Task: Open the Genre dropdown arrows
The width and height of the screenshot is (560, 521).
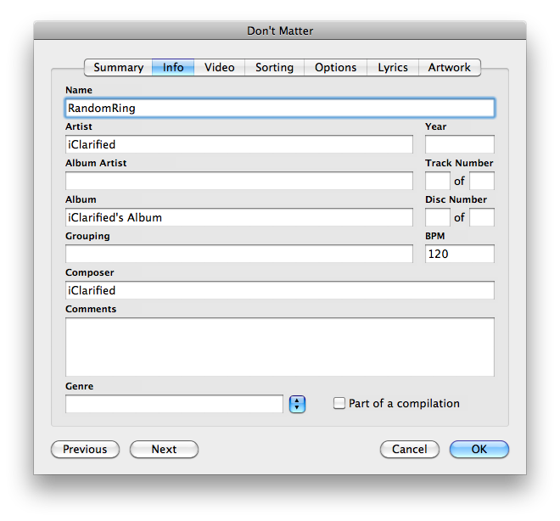Action: [x=297, y=405]
